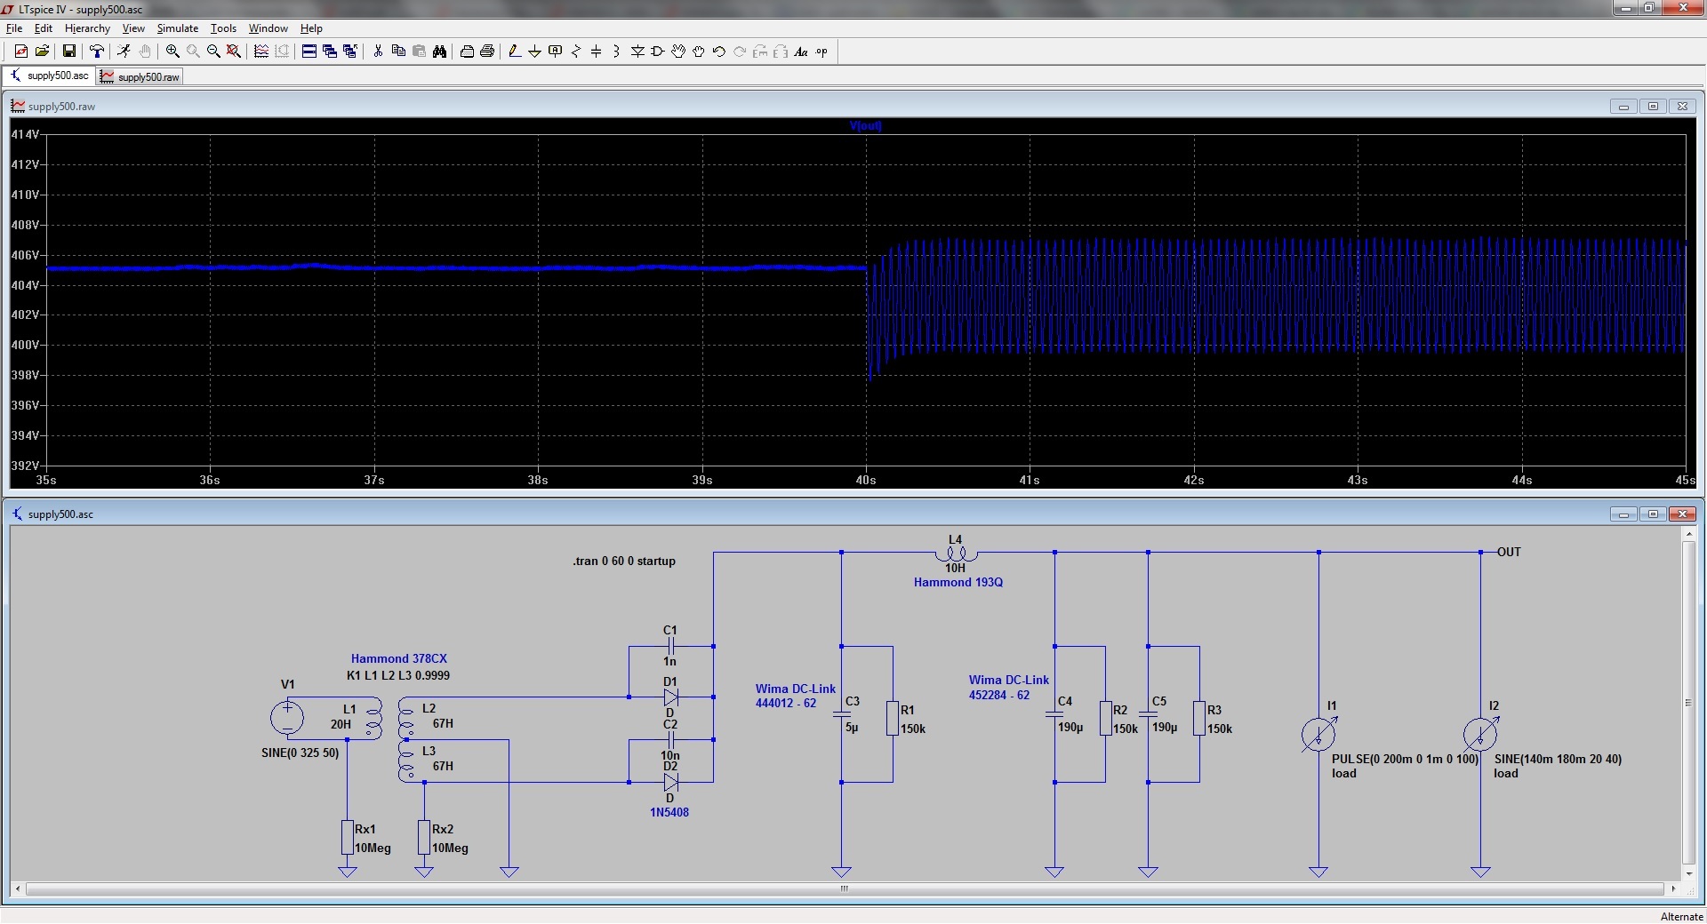Select the Label Net tool
Viewport: 1707px width, 924px height.
click(555, 52)
